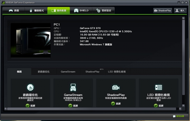Image resolution: width=190 pixels, height=121 pixels.
Task: Click the 登入 login button
Action: [180, 11]
